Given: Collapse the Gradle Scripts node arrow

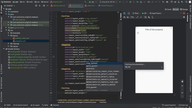Looking at the screenshot, I should (4, 49).
